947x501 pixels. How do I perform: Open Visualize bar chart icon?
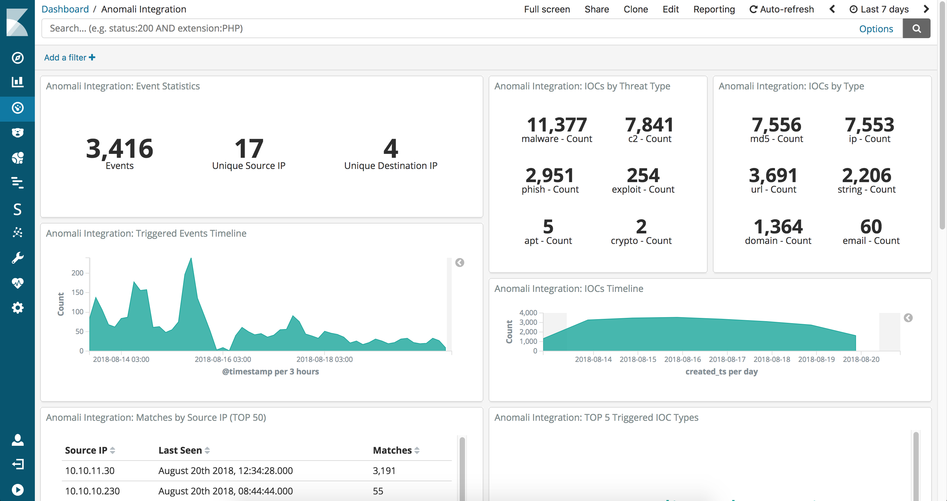(x=17, y=82)
